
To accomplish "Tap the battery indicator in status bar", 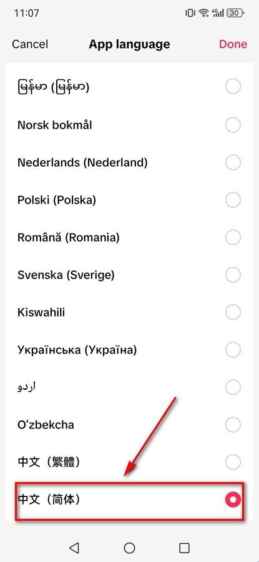I will pyautogui.click(x=236, y=13).
